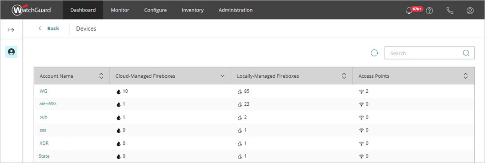Click the outlined flame icon in sss row
This screenshot has height=163, width=485.
[x=240, y=131]
